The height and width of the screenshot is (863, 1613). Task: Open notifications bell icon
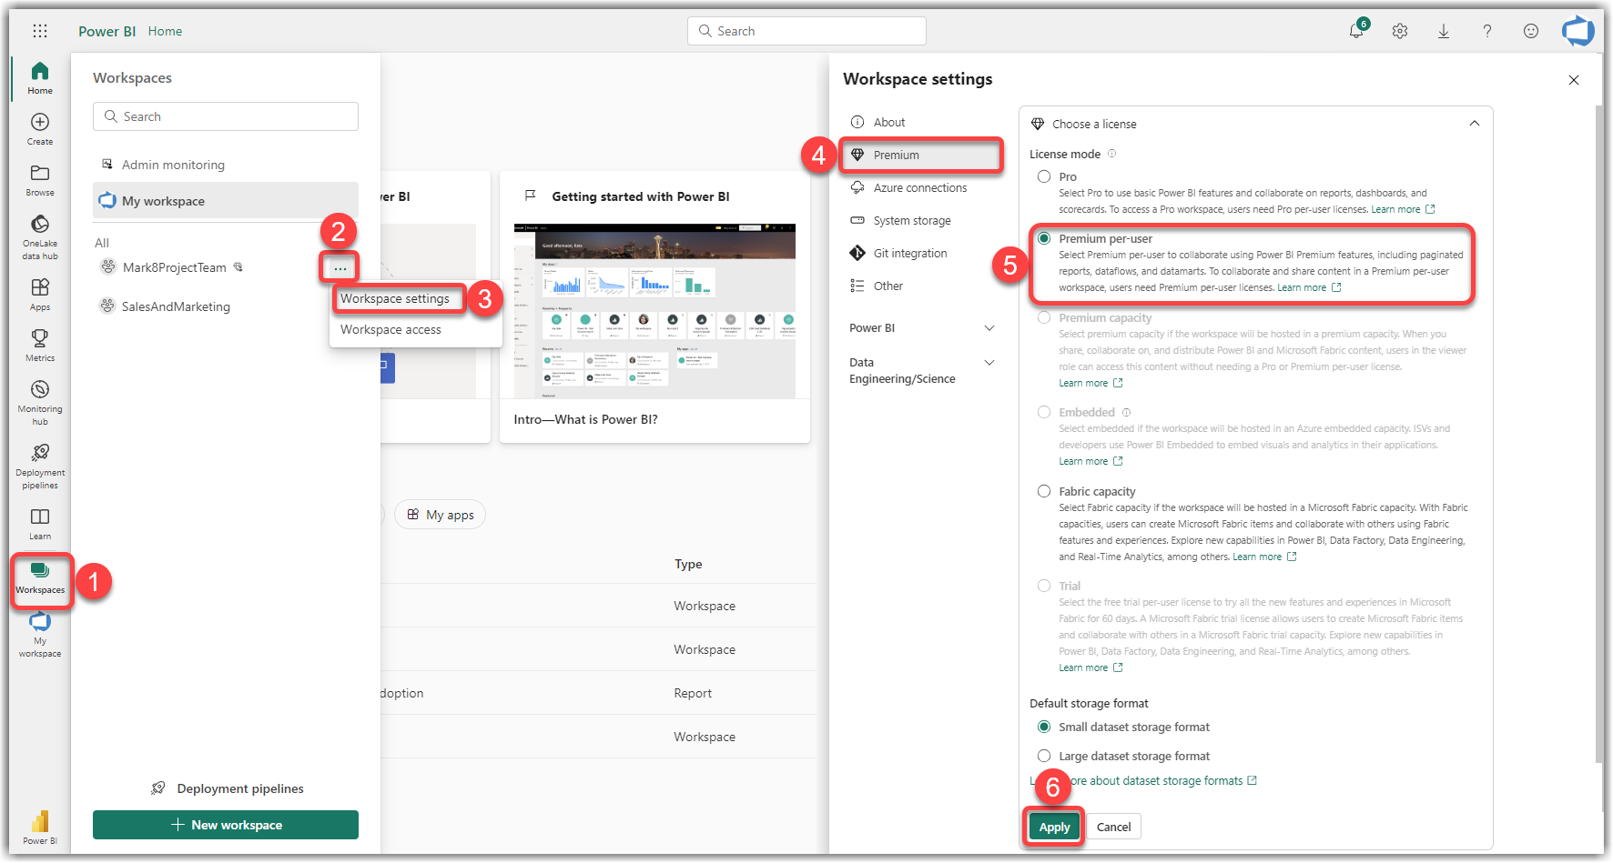coord(1356,31)
